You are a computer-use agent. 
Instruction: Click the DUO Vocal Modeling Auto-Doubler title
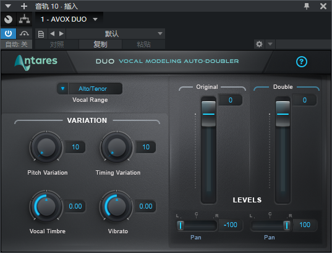point(168,61)
